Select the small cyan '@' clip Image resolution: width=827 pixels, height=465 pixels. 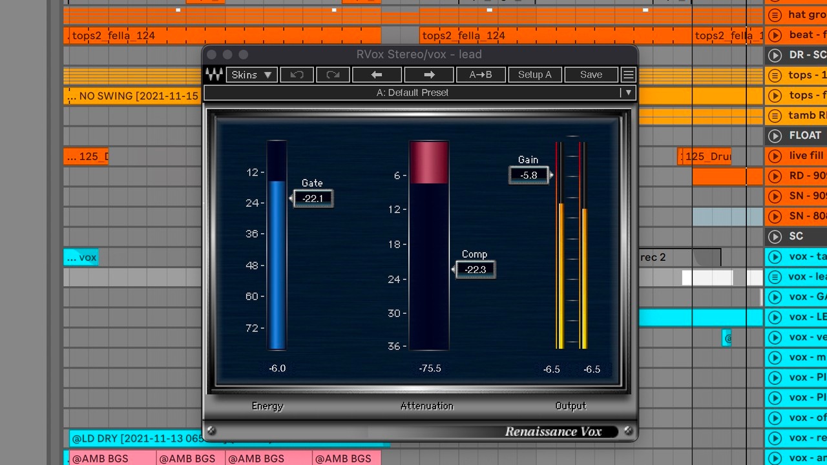(727, 338)
